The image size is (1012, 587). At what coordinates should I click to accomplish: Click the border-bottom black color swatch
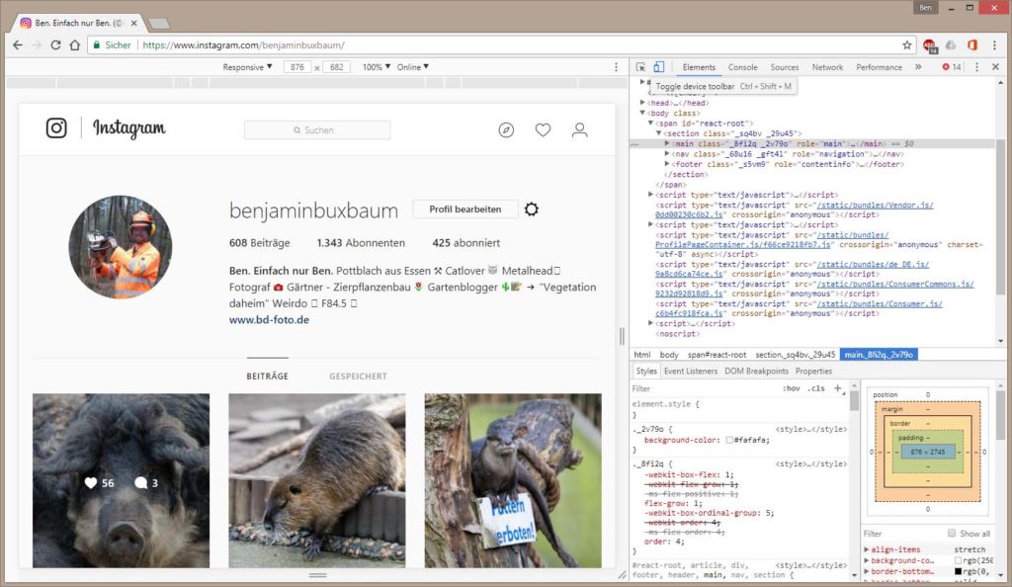(958, 571)
